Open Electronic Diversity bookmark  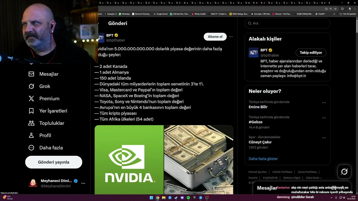click(141, 14)
